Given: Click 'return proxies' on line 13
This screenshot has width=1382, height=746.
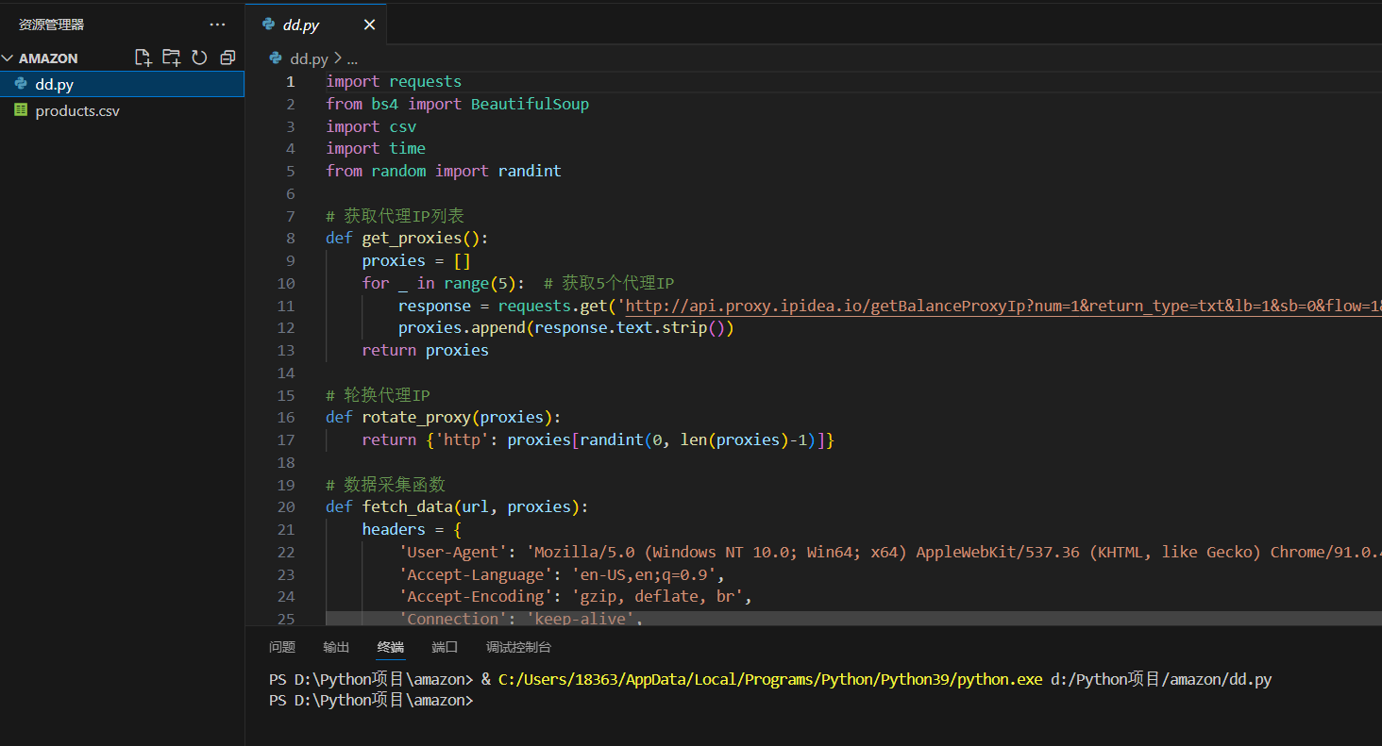Looking at the screenshot, I should tap(426, 351).
